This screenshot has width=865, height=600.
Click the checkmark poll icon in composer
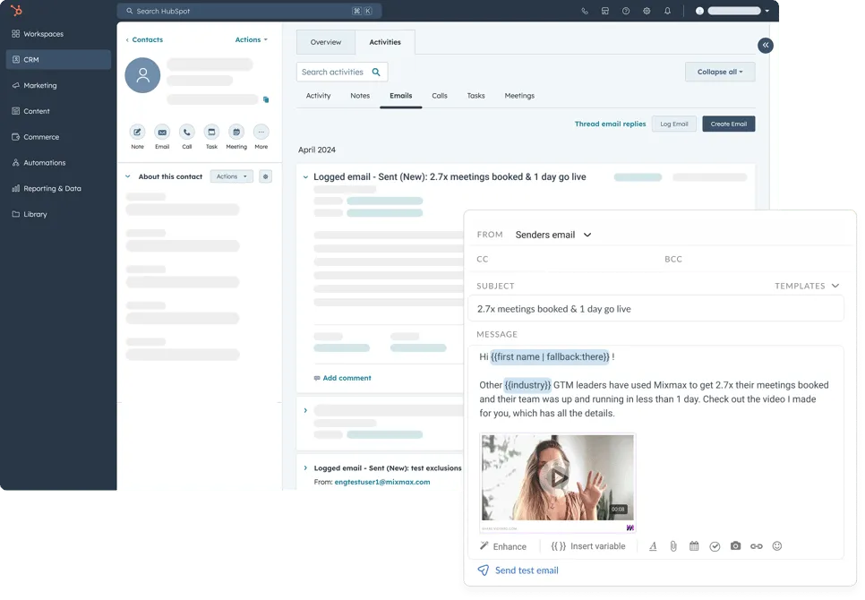(x=715, y=546)
